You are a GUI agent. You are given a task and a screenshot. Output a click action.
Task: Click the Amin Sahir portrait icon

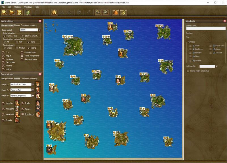17,109
